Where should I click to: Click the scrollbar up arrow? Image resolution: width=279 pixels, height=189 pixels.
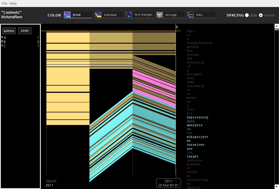[276, 26]
